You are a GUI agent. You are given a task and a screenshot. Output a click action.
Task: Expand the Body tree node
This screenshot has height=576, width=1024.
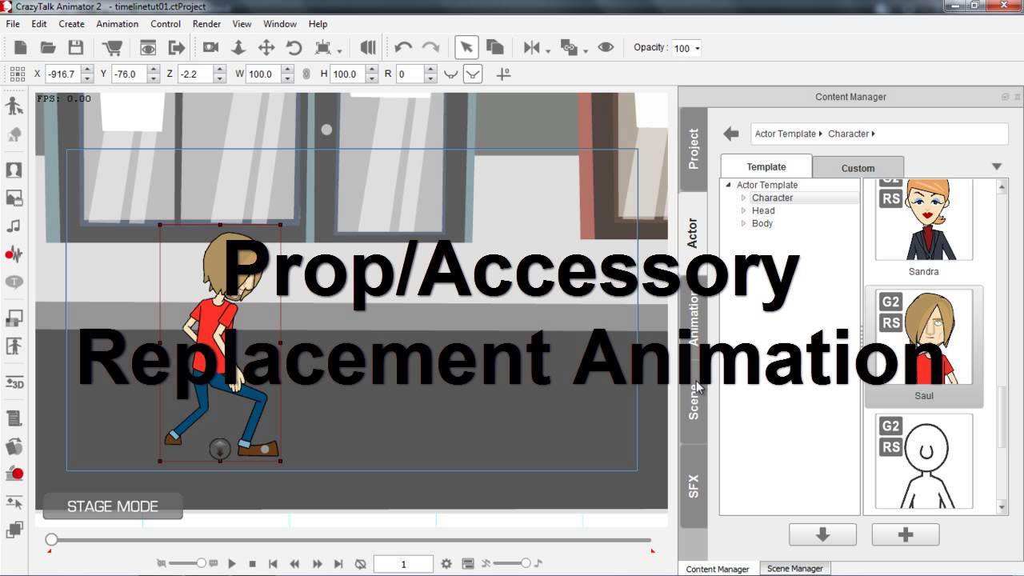point(743,223)
